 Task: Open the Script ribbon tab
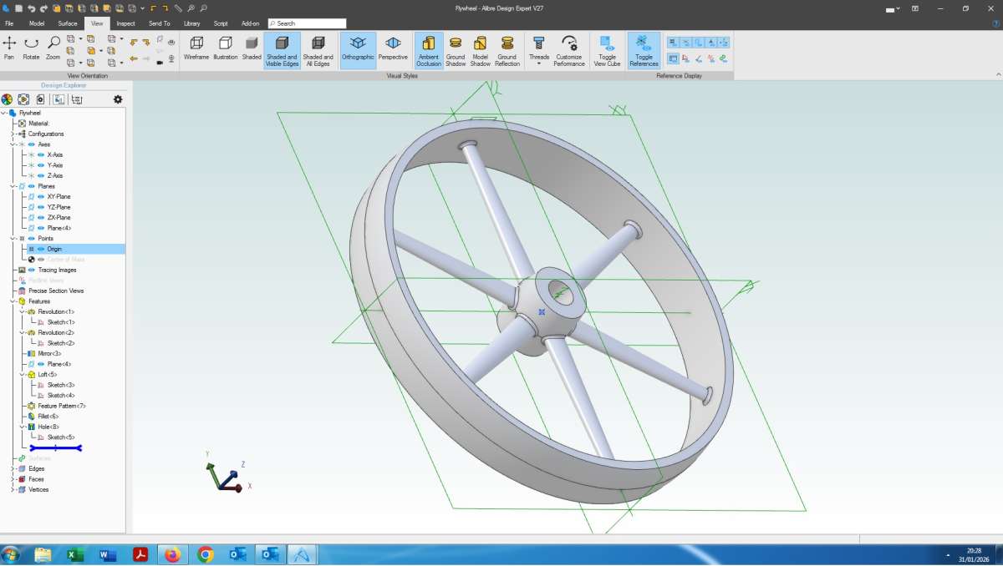(x=221, y=23)
